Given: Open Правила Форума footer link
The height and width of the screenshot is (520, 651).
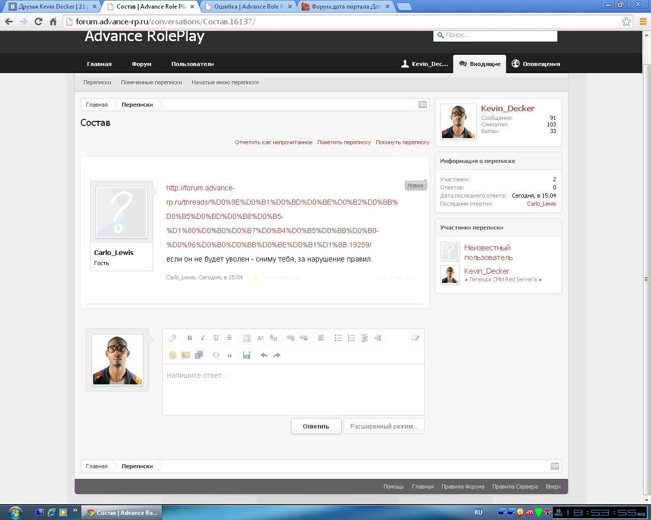Looking at the screenshot, I should [463, 486].
